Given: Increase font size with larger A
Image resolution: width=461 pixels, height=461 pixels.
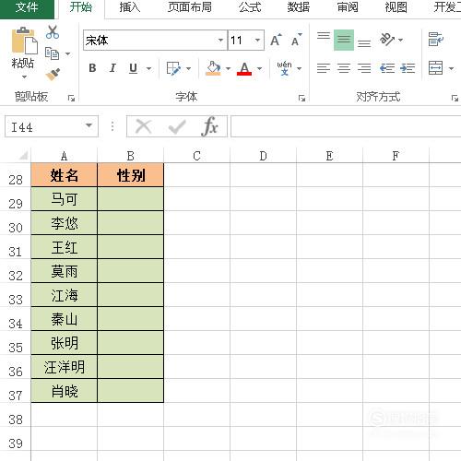Looking at the screenshot, I should tap(276, 40).
